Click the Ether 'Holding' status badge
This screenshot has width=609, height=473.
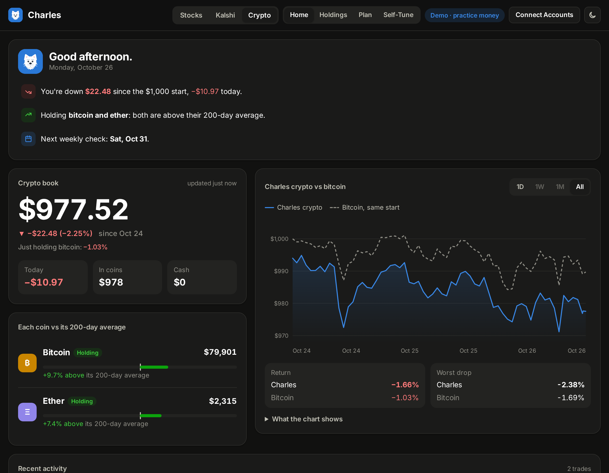[x=82, y=401]
